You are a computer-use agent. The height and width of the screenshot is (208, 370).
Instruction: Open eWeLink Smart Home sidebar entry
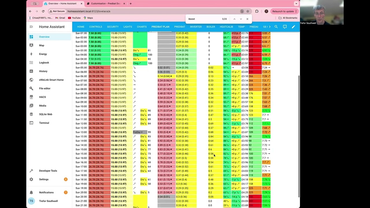49,80
